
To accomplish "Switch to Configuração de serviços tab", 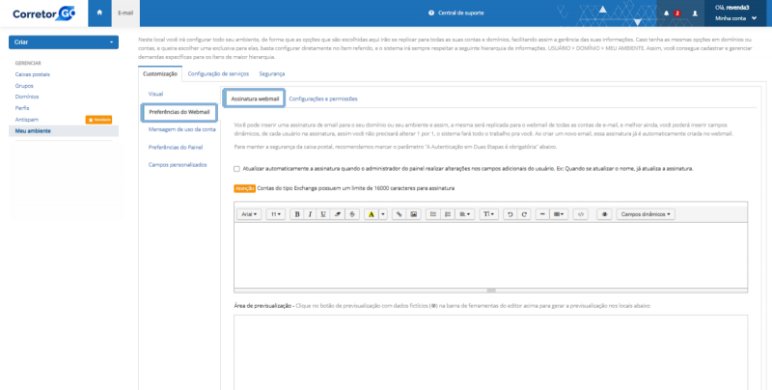I will point(219,74).
